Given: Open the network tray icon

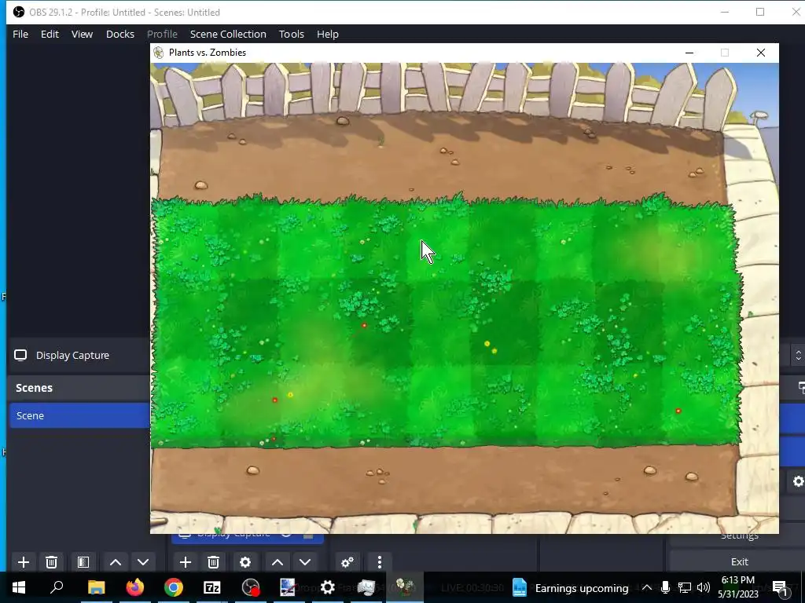Looking at the screenshot, I should click(x=685, y=587).
